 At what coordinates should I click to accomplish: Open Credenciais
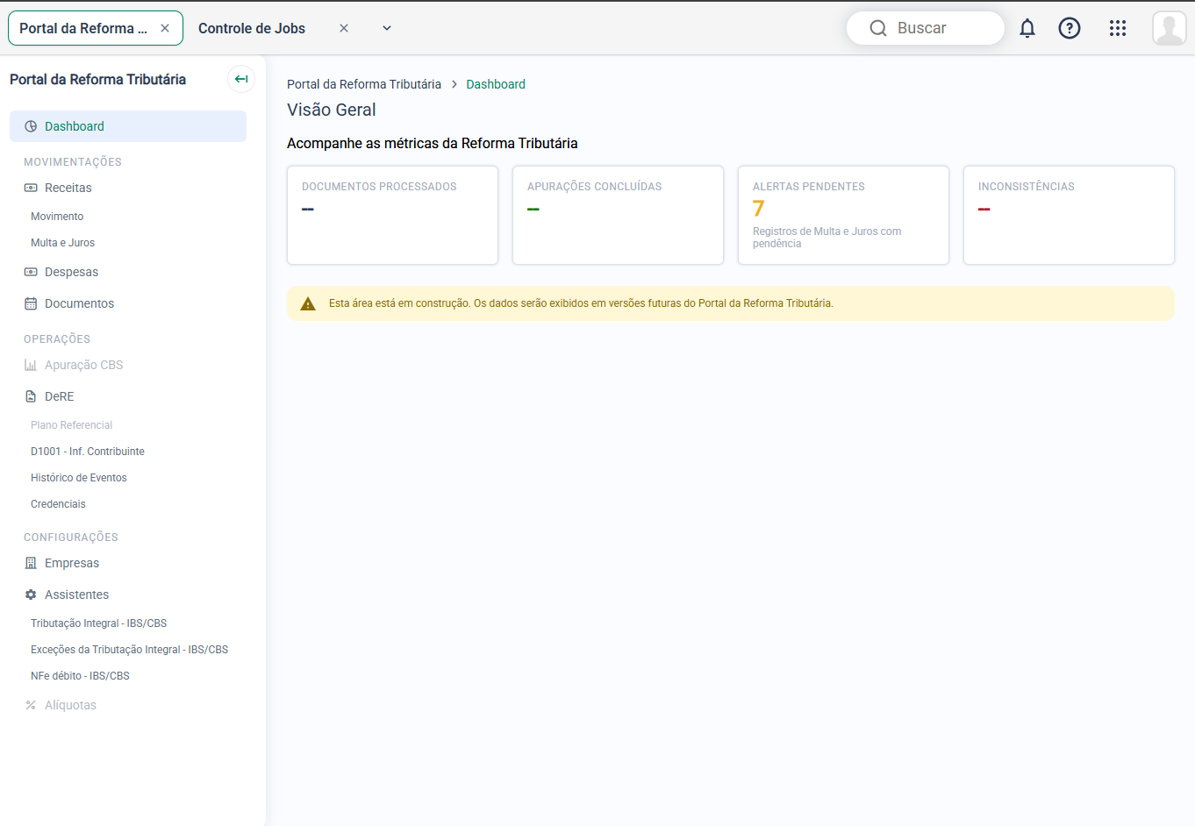(58, 504)
